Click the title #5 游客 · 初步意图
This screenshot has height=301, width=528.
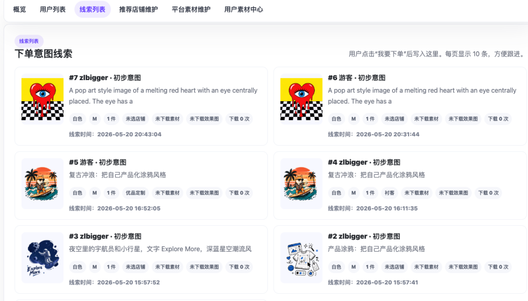tap(98, 162)
